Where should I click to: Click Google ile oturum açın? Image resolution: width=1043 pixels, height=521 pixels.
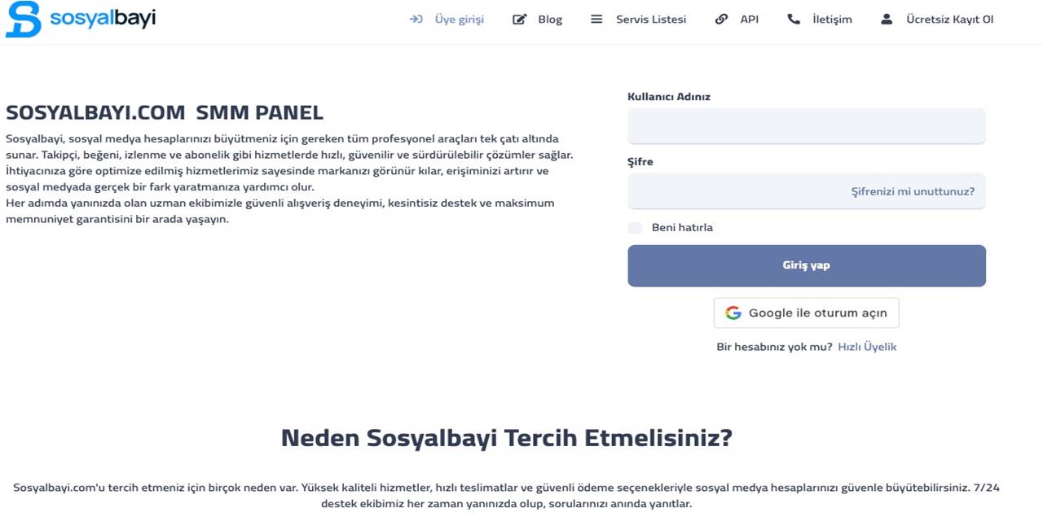(x=806, y=313)
